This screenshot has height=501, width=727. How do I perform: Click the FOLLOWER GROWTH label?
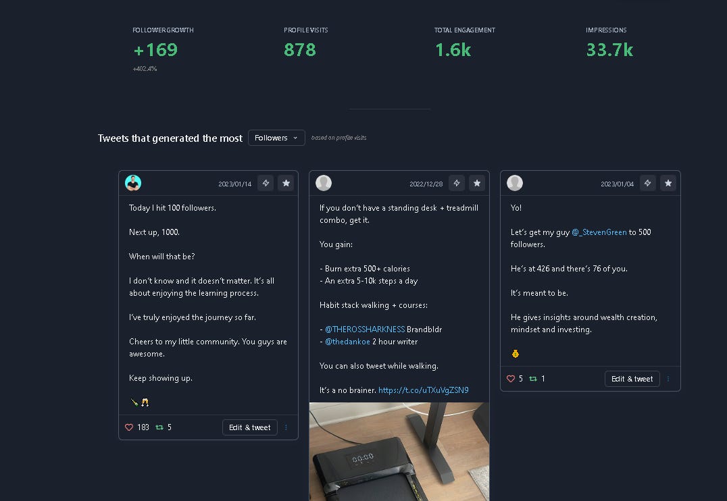164,30
